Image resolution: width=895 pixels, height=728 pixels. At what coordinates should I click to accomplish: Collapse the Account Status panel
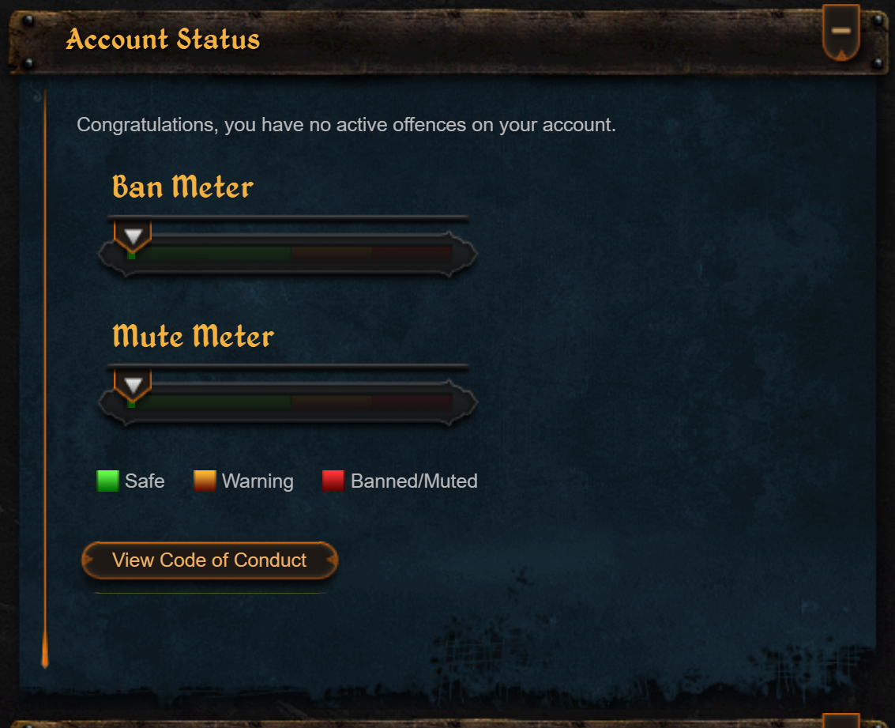pyautogui.click(x=840, y=32)
